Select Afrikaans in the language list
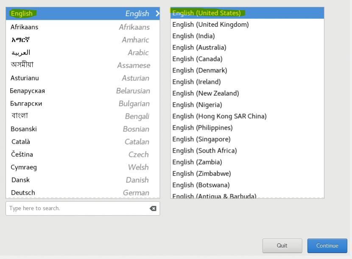Image resolution: width=352 pixels, height=259 pixels. (x=83, y=27)
